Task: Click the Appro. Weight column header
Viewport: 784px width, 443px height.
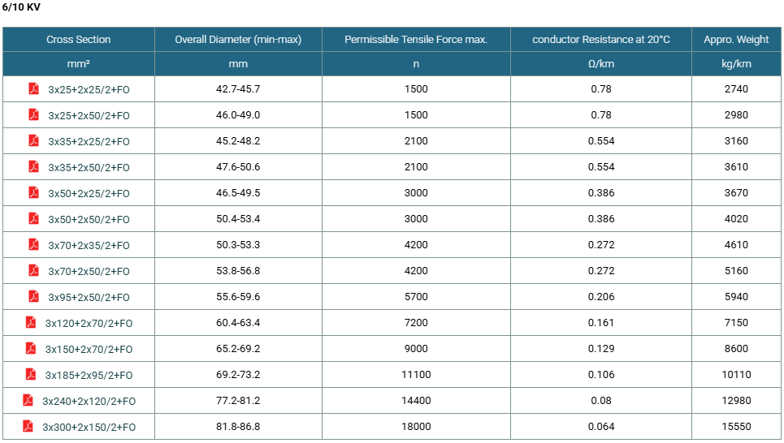Action: [736, 40]
